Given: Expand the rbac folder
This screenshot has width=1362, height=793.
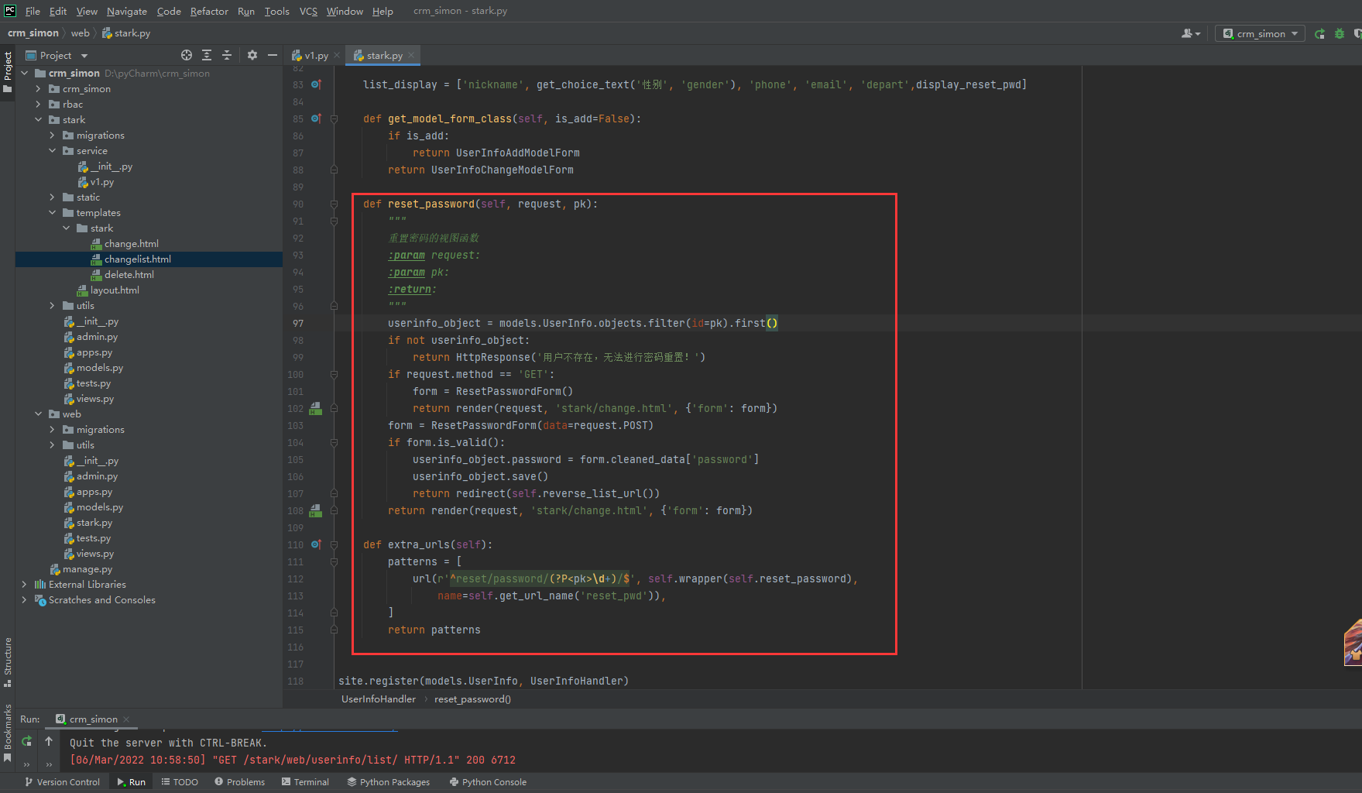Looking at the screenshot, I should pos(39,105).
